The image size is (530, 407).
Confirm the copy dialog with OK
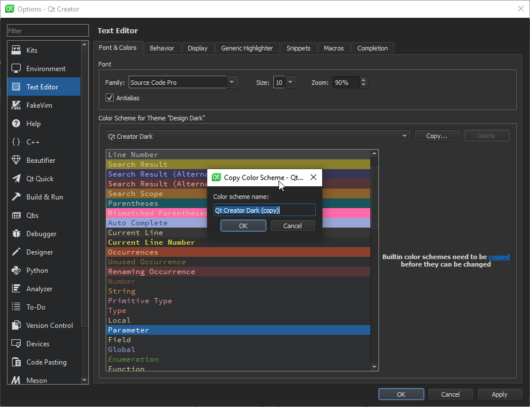(243, 226)
